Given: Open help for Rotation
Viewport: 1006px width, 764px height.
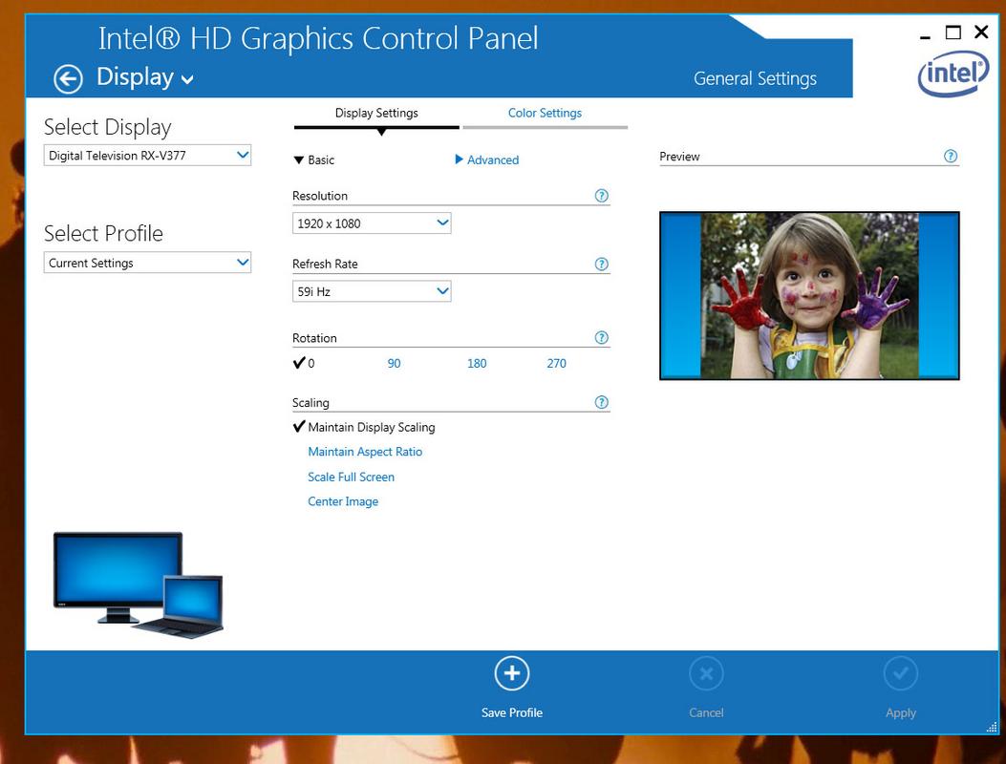Looking at the screenshot, I should (601, 337).
